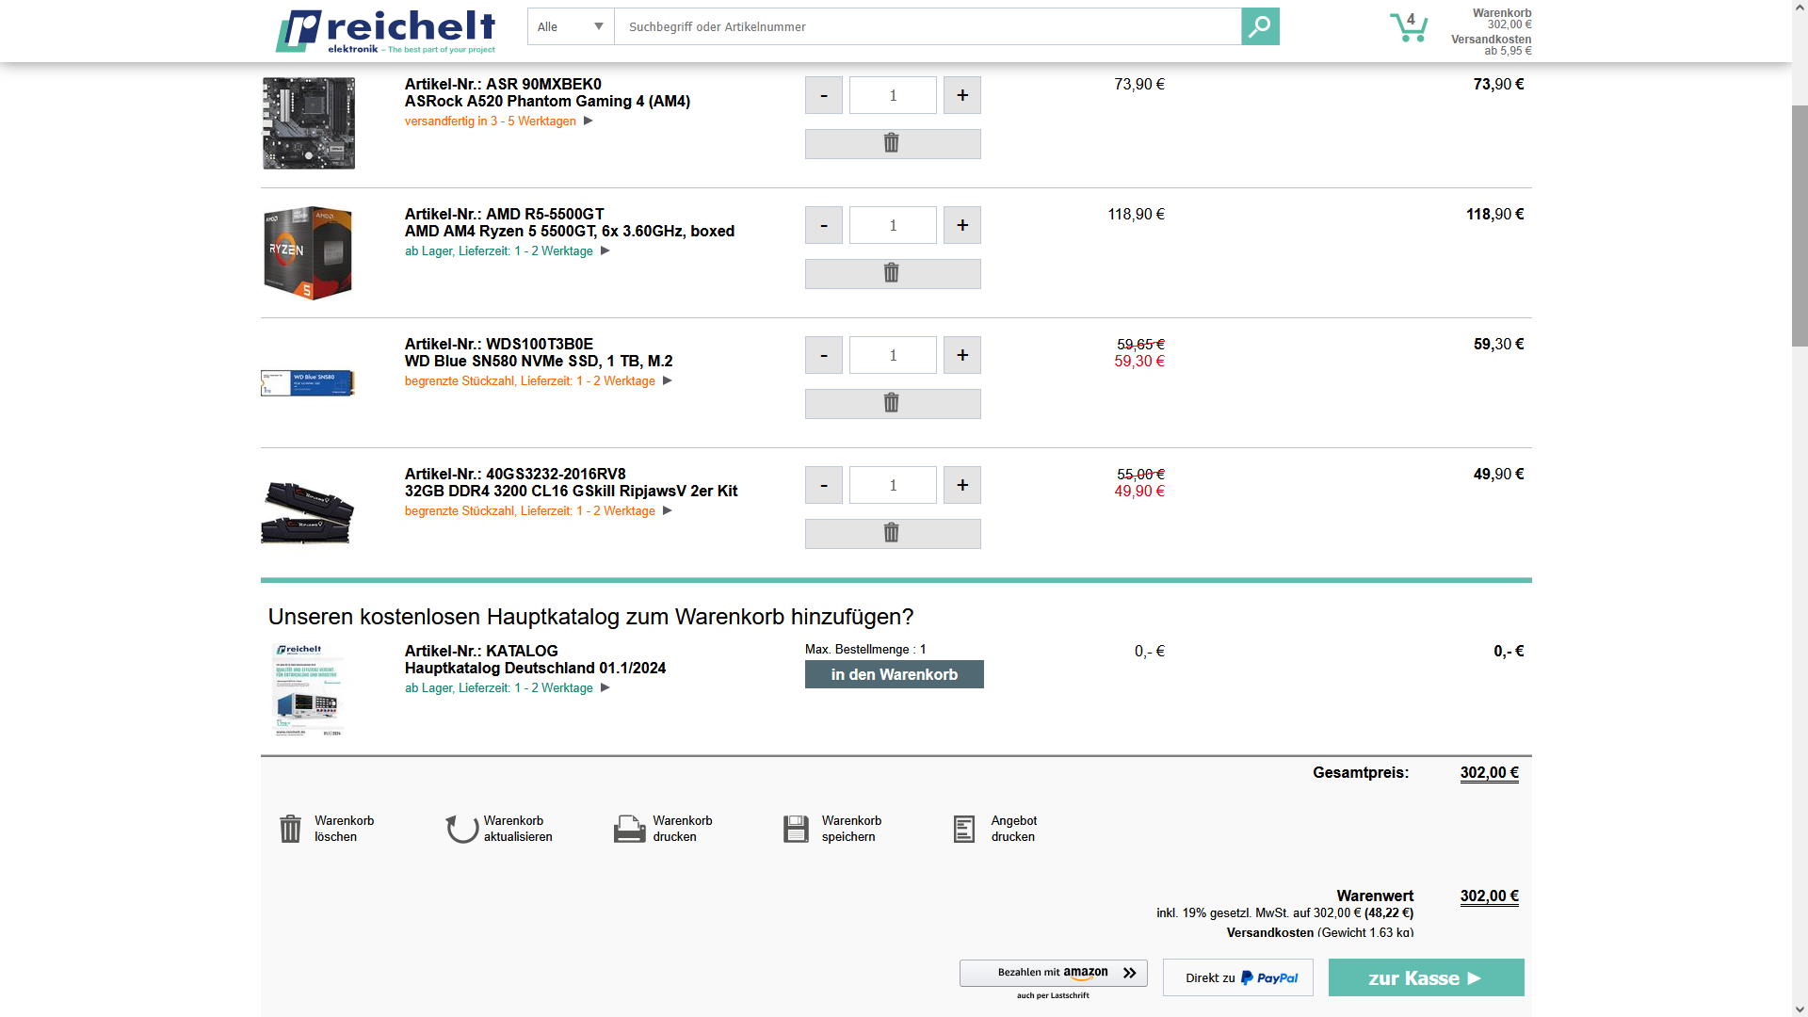Open the Alle category dropdown
Screen dimensions: 1808x1017
571,26
